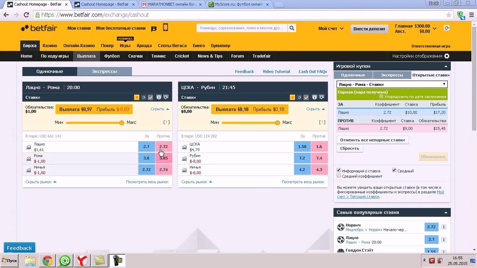The width and height of the screenshot is (477, 268).
Task: Open chart icon for ЦСКА row
Action: [x=184, y=147]
